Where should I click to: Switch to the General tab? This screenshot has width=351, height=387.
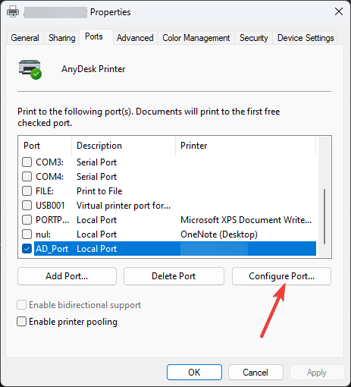click(x=25, y=38)
